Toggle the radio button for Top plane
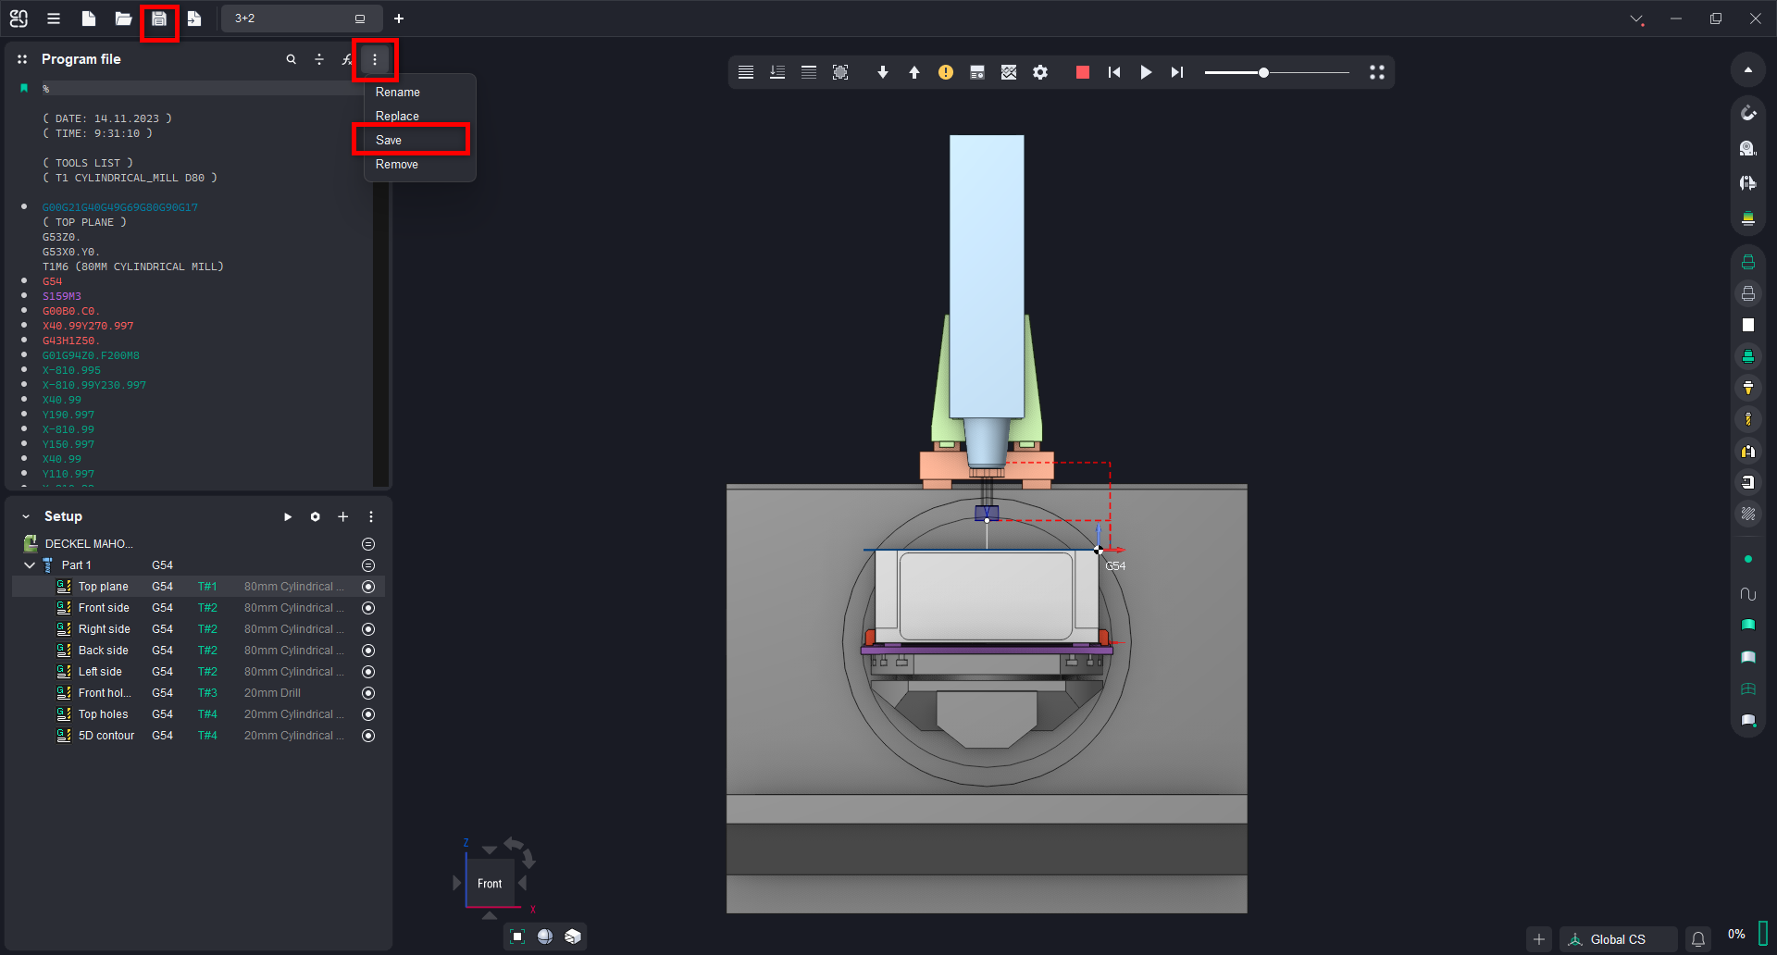Image resolution: width=1777 pixels, height=955 pixels. 368,587
